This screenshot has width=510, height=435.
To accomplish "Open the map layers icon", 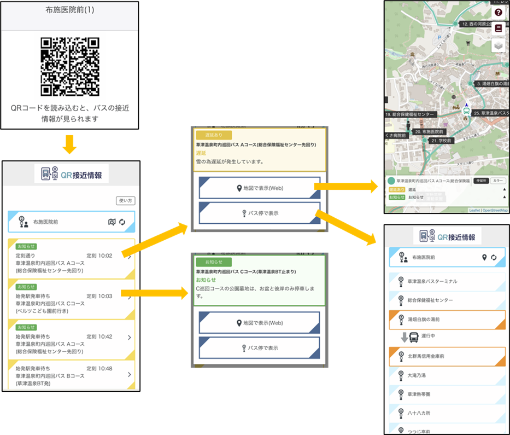I will (x=498, y=45).
